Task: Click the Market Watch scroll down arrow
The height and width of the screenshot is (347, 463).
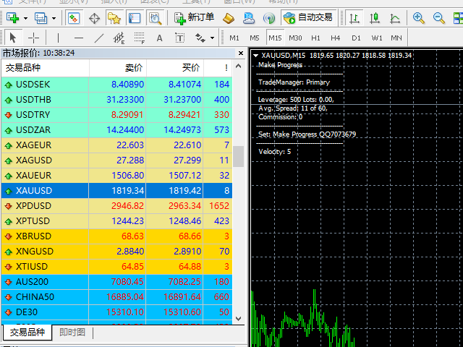Action: click(239, 319)
